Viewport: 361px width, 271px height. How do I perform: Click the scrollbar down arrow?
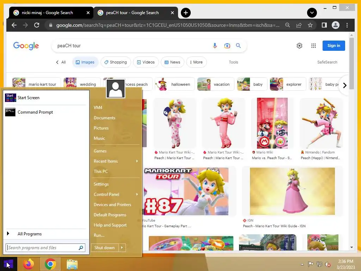click(351, 247)
